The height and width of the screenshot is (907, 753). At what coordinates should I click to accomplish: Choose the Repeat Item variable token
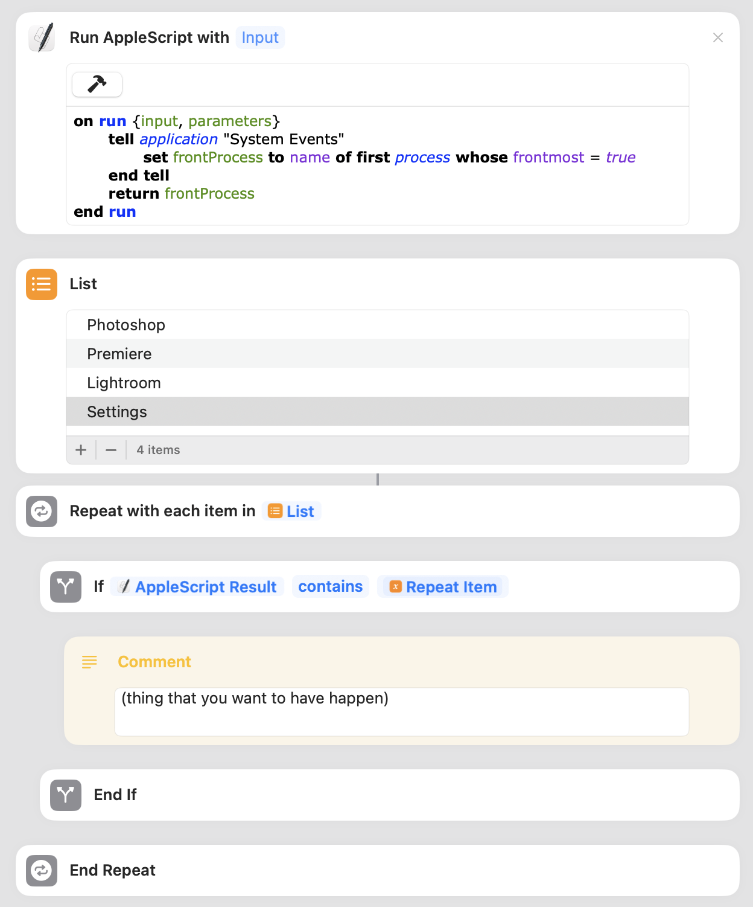pyautogui.click(x=443, y=587)
